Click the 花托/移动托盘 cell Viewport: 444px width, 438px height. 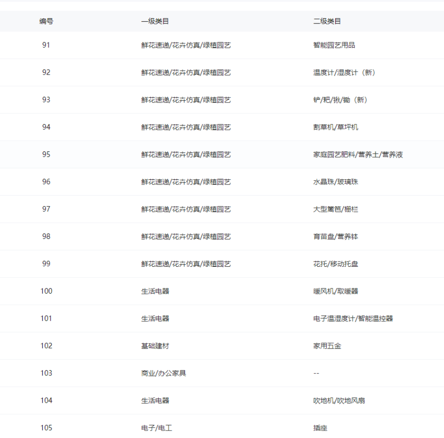[336, 263]
